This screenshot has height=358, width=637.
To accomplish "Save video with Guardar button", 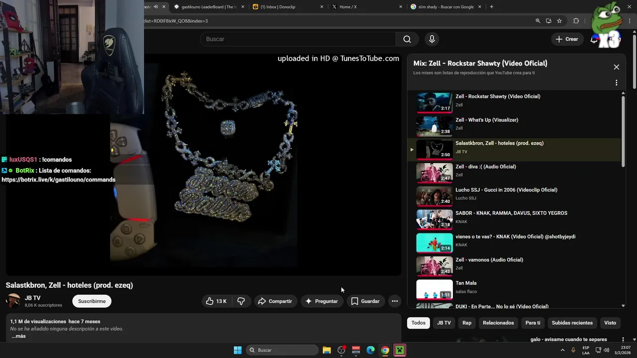I will pos(366,301).
